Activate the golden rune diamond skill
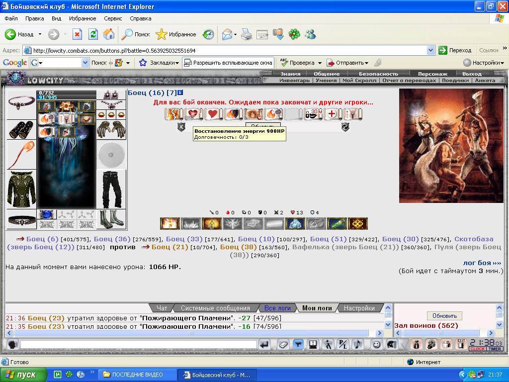 (358, 223)
